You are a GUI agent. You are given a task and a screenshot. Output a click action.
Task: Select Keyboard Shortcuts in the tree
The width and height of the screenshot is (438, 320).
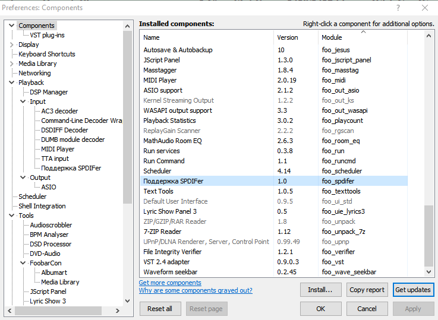46,54
